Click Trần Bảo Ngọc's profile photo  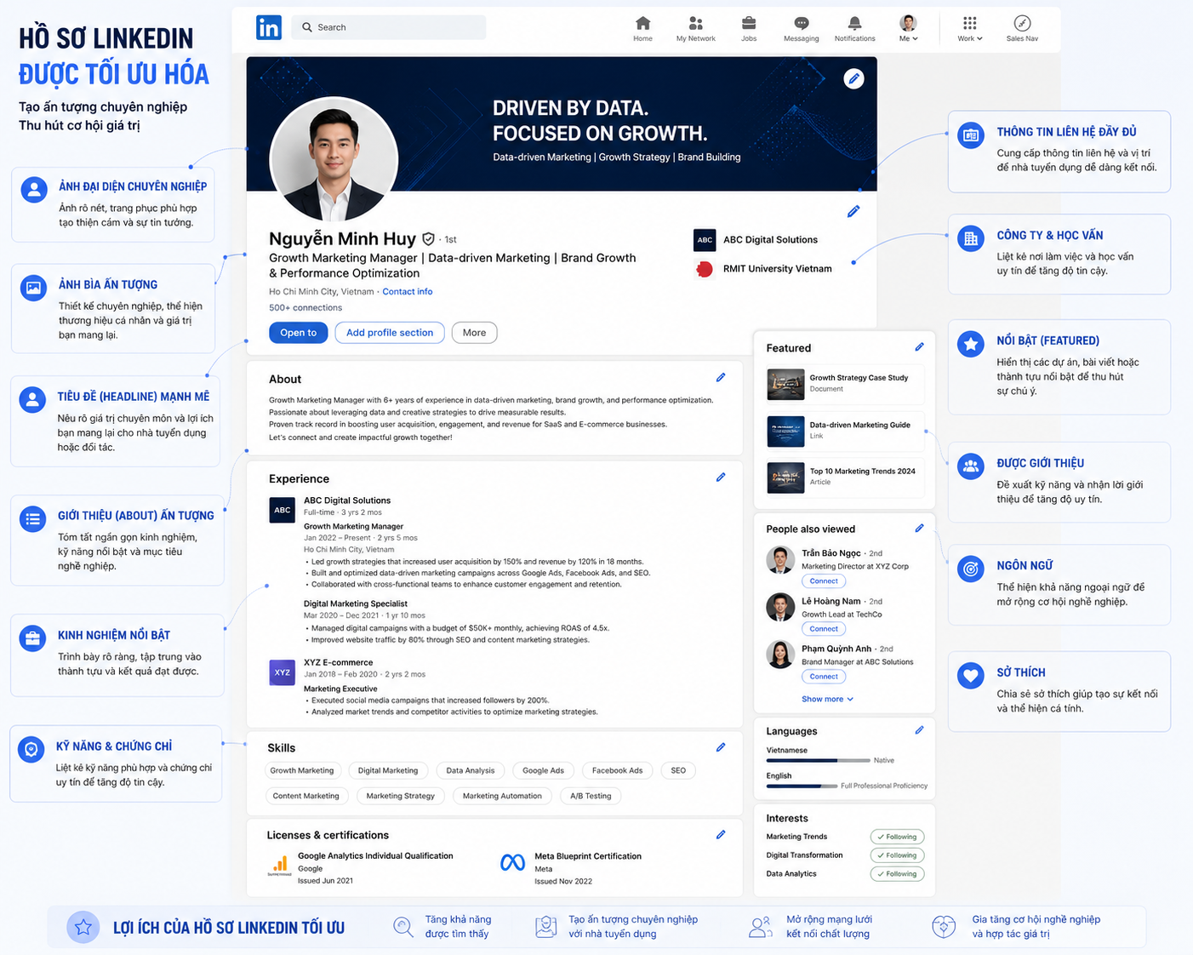coord(780,560)
